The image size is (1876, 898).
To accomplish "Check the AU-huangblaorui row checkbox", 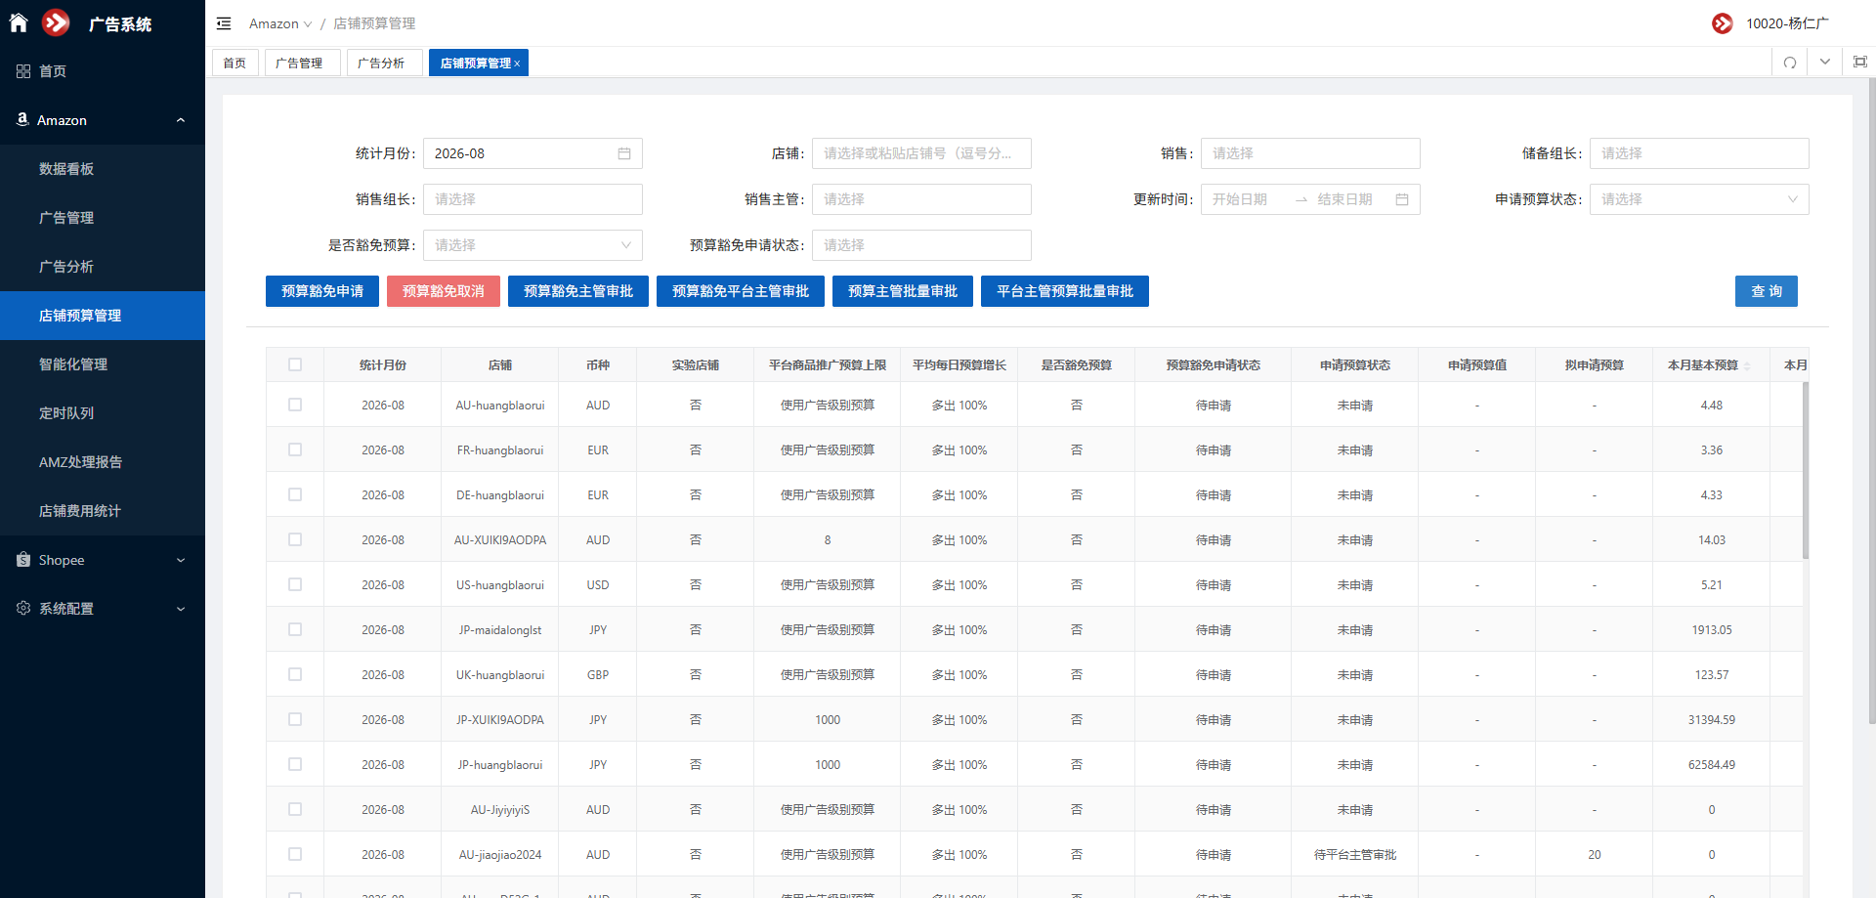I will (295, 405).
